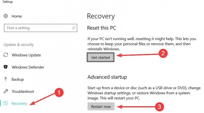This screenshot has width=204, height=113.
Task: Go to Windows Defender section
Action: (28, 67)
